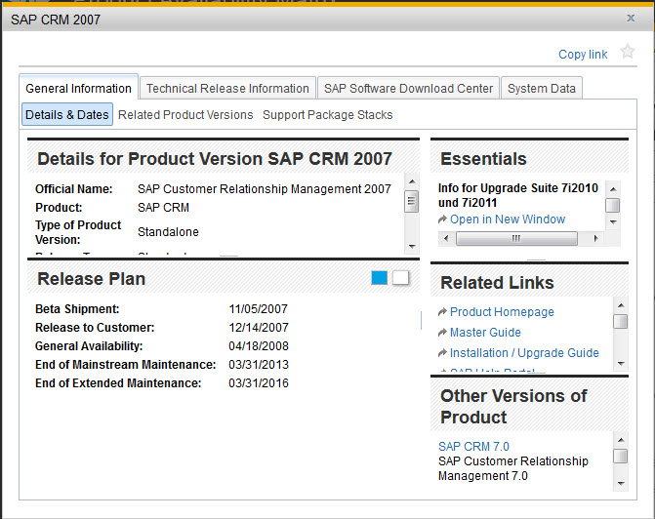The height and width of the screenshot is (519, 655).
Task: Click Open in New Window link
Action: pyautogui.click(x=508, y=220)
